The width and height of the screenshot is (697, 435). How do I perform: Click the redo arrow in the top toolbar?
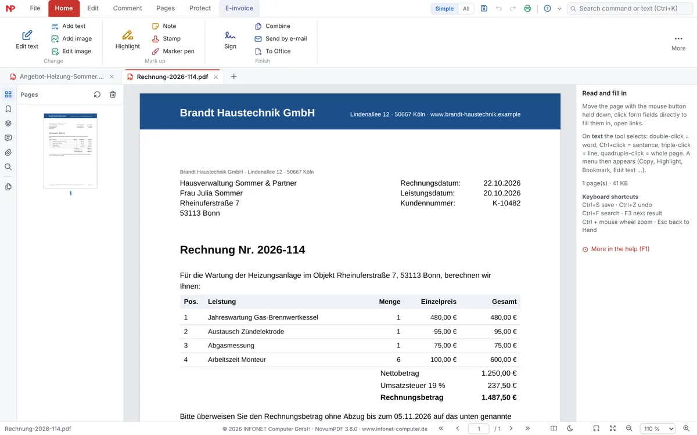click(513, 9)
